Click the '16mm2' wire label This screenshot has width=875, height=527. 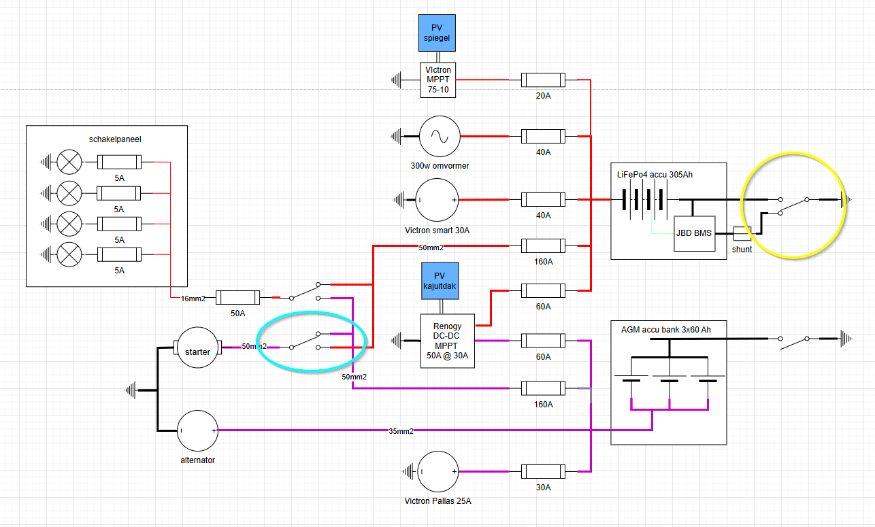193,298
